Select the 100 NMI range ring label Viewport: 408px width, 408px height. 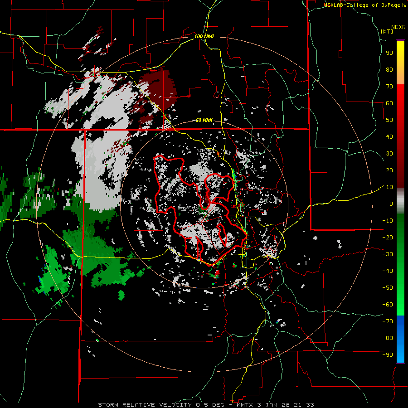[x=204, y=36]
